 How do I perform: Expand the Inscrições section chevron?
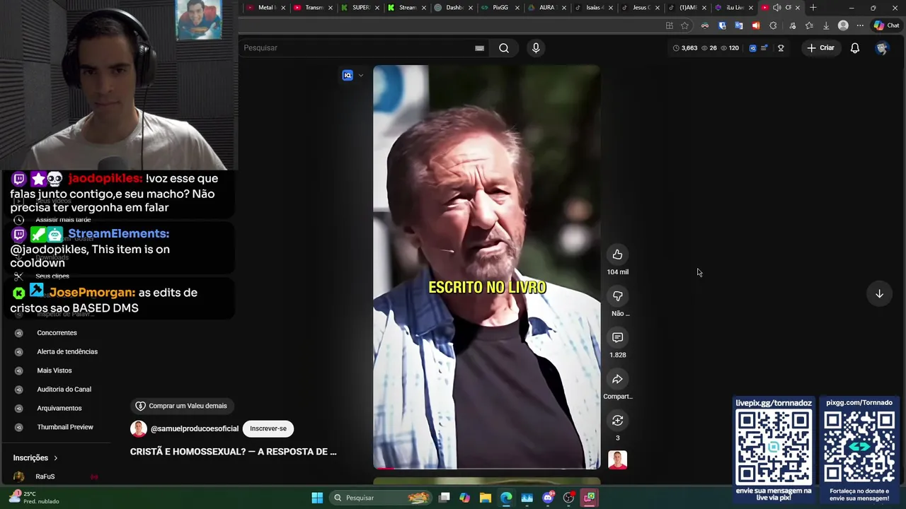[56, 458]
